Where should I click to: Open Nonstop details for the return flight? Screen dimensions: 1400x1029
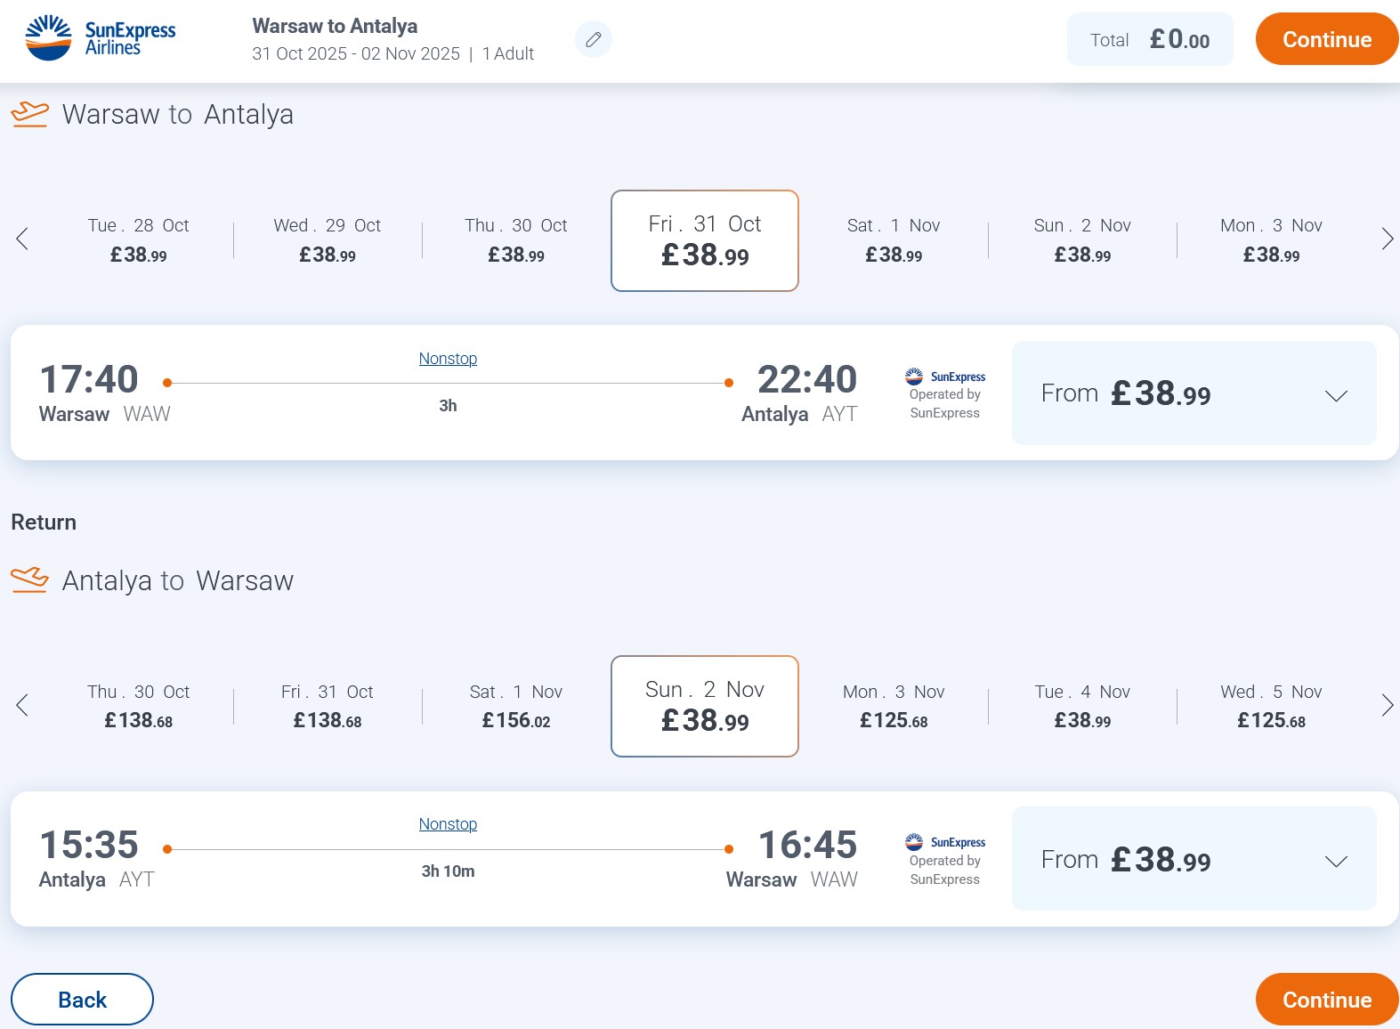[x=448, y=824]
